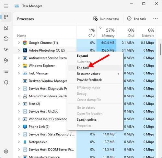Open the Services puzzle sidebar icon
Image resolution: width=162 pixels, height=158 pixels.
click(x=6, y=82)
